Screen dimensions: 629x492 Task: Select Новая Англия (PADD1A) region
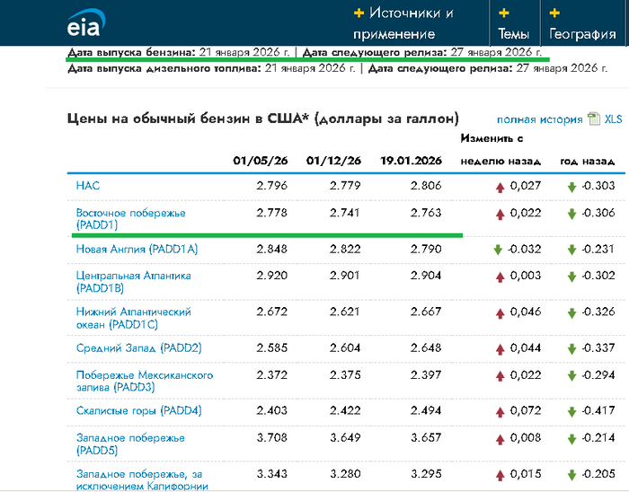tap(137, 249)
